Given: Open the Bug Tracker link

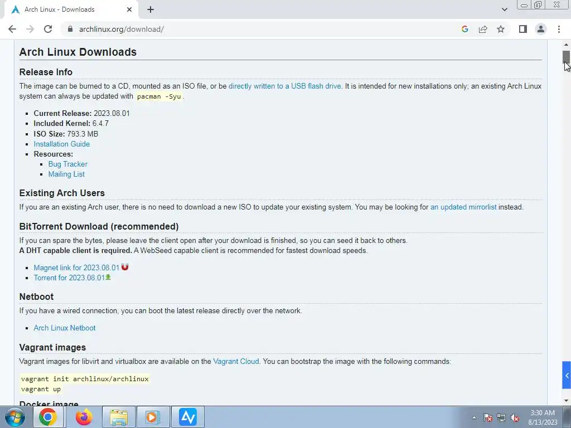Looking at the screenshot, I should coord(67,164).
